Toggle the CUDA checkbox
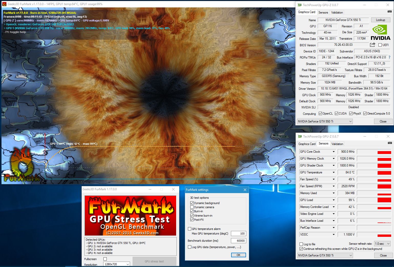This screenshot has width=394, height=267. tap(336, 114)
